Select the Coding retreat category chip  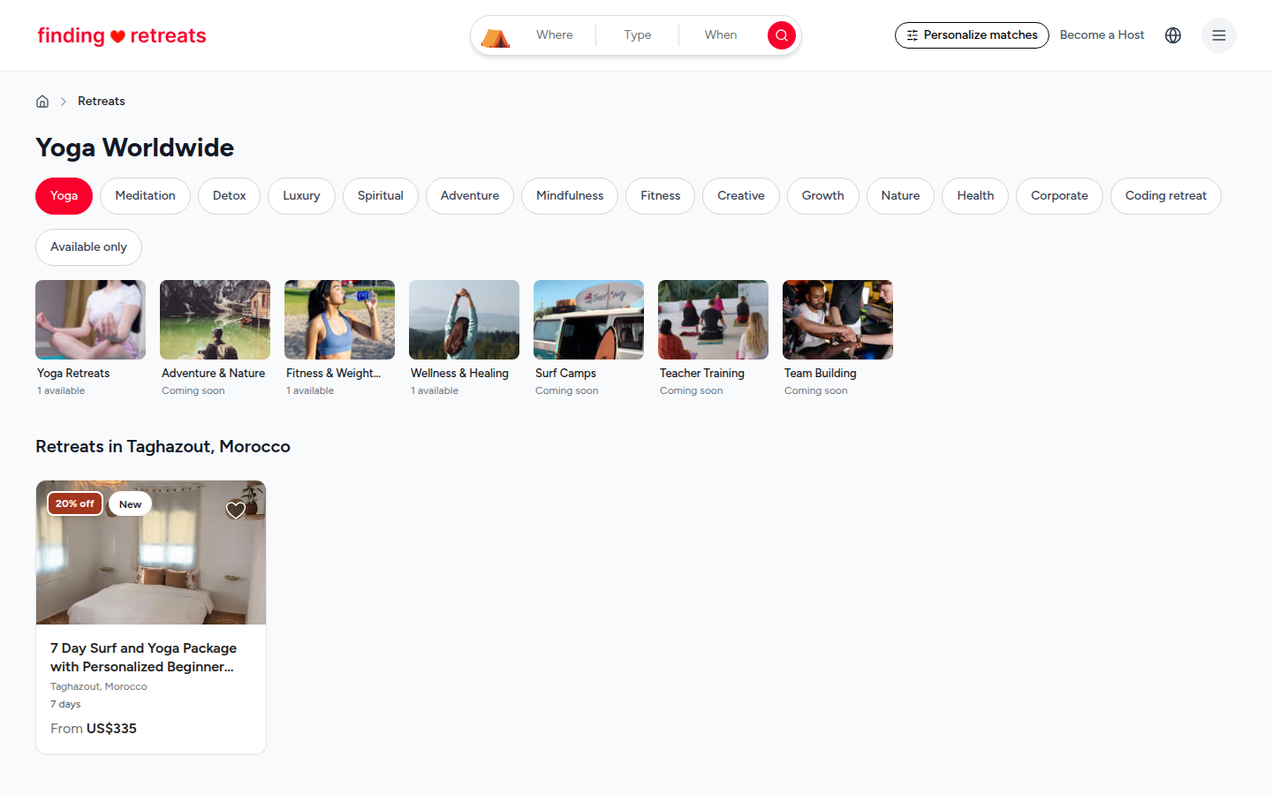[1166, 196]
